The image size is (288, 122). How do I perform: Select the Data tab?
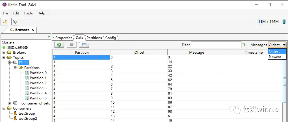[79, 38]
